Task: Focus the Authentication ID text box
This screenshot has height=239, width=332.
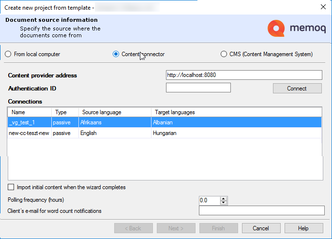Action: pyautogui.click(x=198, y=88)
